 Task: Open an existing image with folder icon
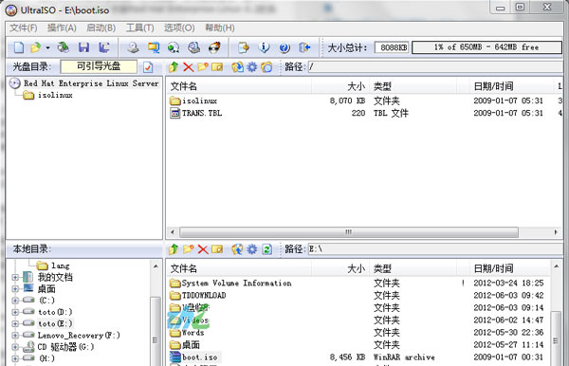tap(36, 47)
